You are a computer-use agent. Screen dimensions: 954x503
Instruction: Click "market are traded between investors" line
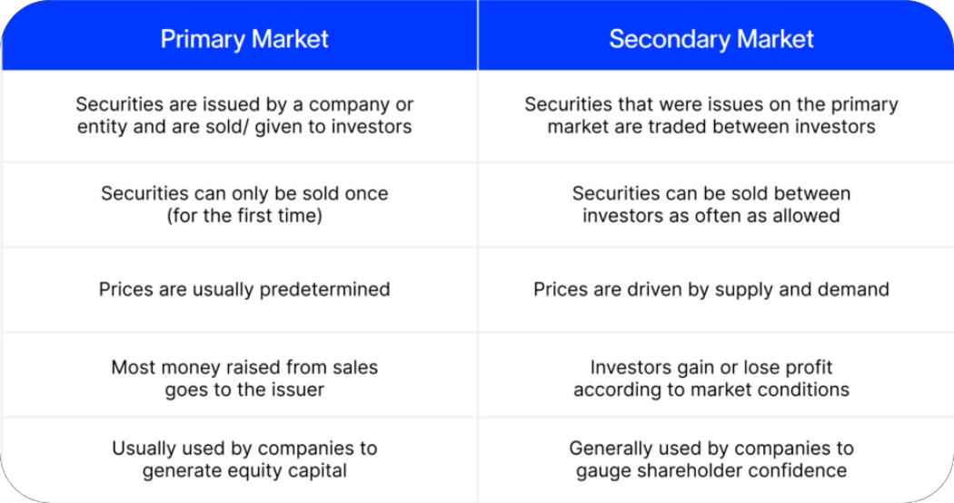[x=711, y=127]
